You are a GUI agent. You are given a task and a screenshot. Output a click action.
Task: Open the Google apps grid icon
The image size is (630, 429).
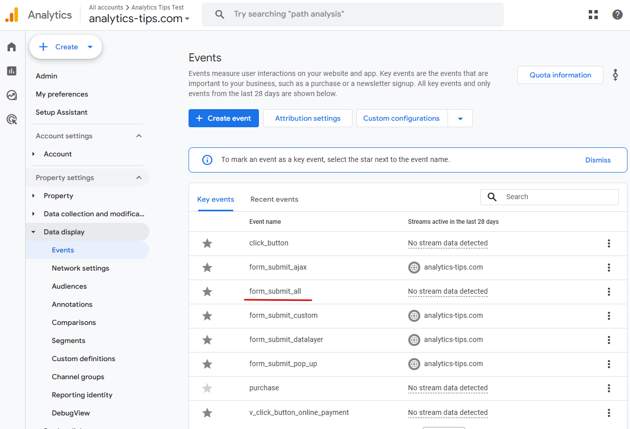tap(593, 15)
